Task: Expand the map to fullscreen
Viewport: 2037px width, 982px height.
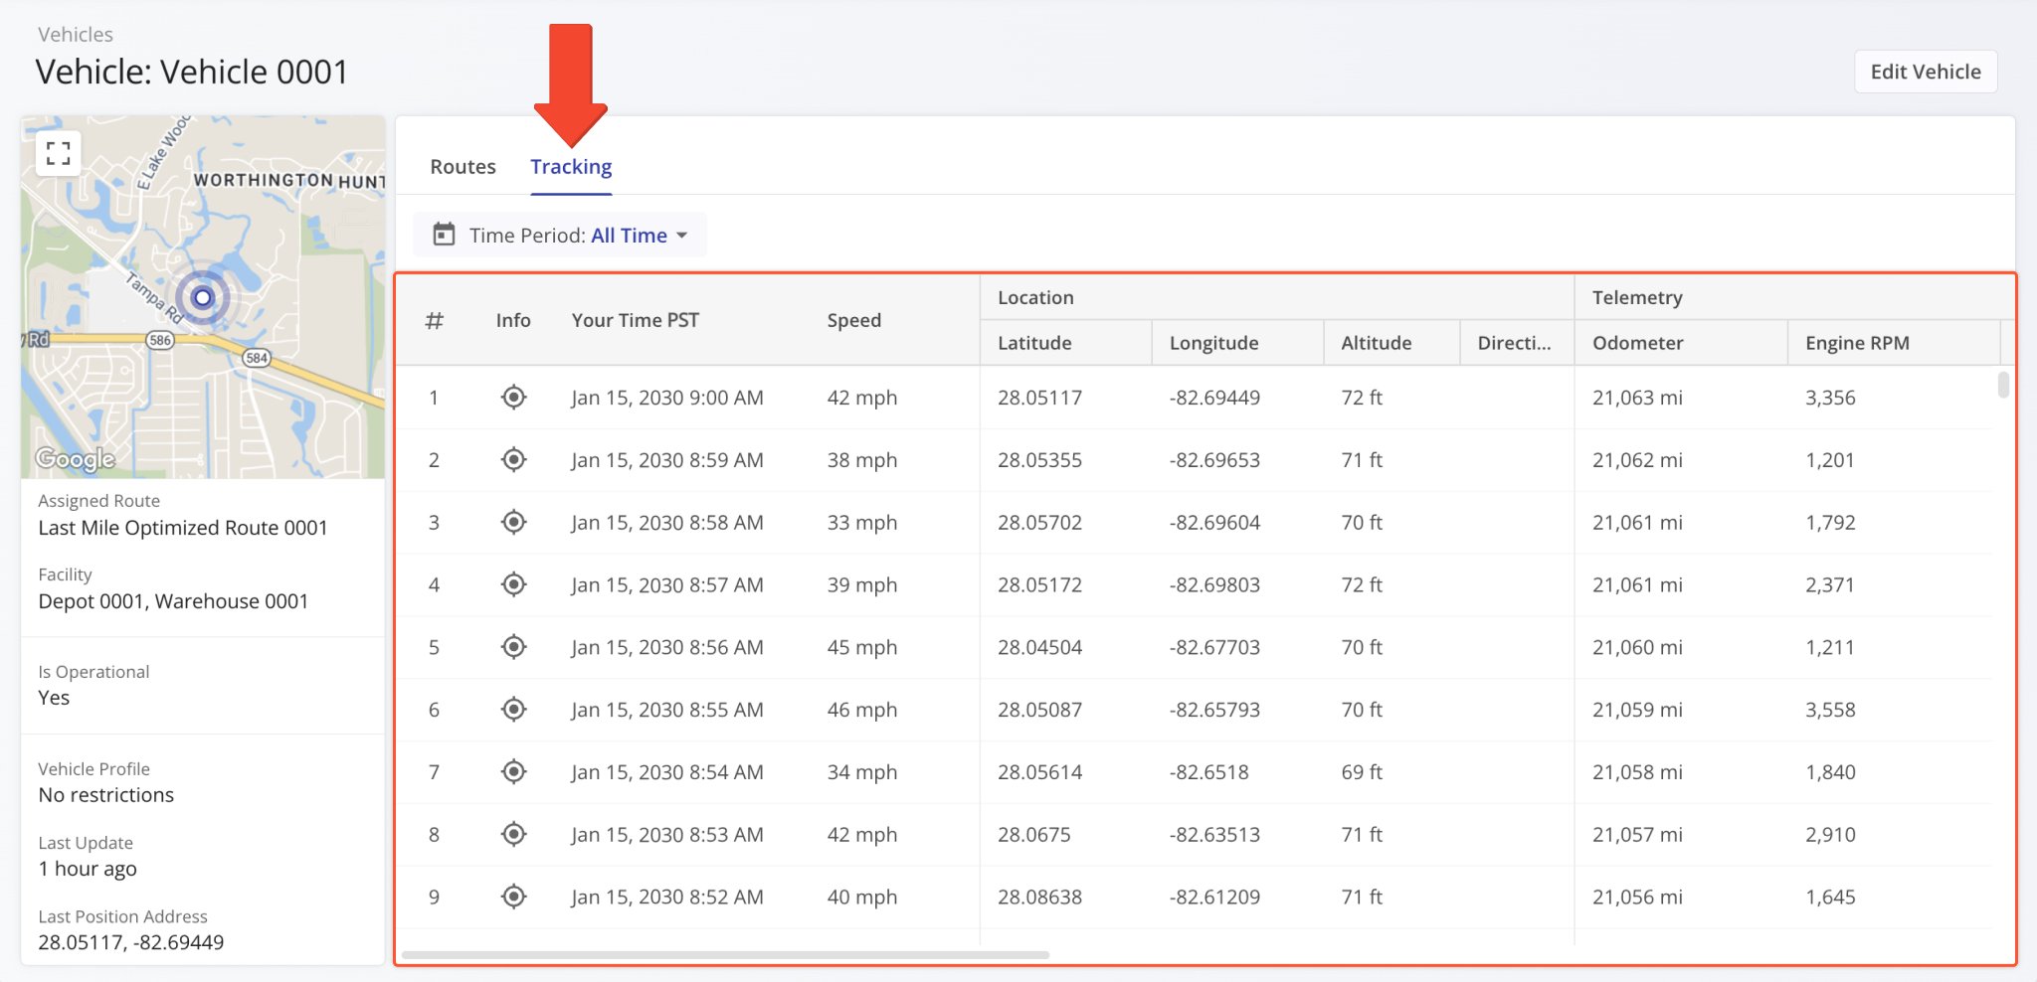Action: point(58,153)
